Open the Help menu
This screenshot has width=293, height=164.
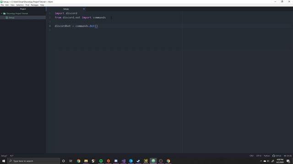42,5
